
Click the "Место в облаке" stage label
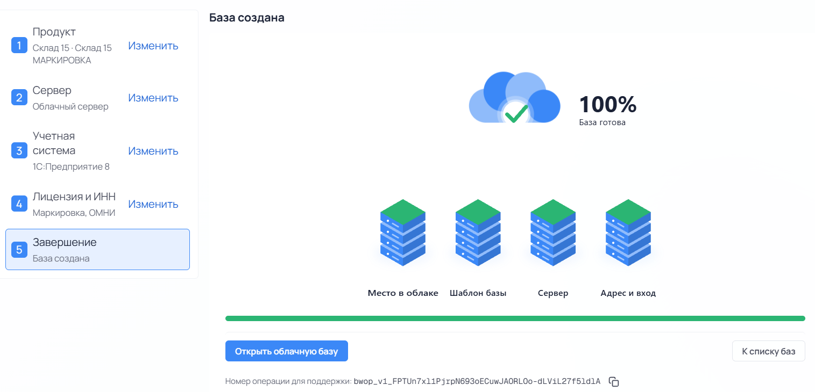[403, 293]
